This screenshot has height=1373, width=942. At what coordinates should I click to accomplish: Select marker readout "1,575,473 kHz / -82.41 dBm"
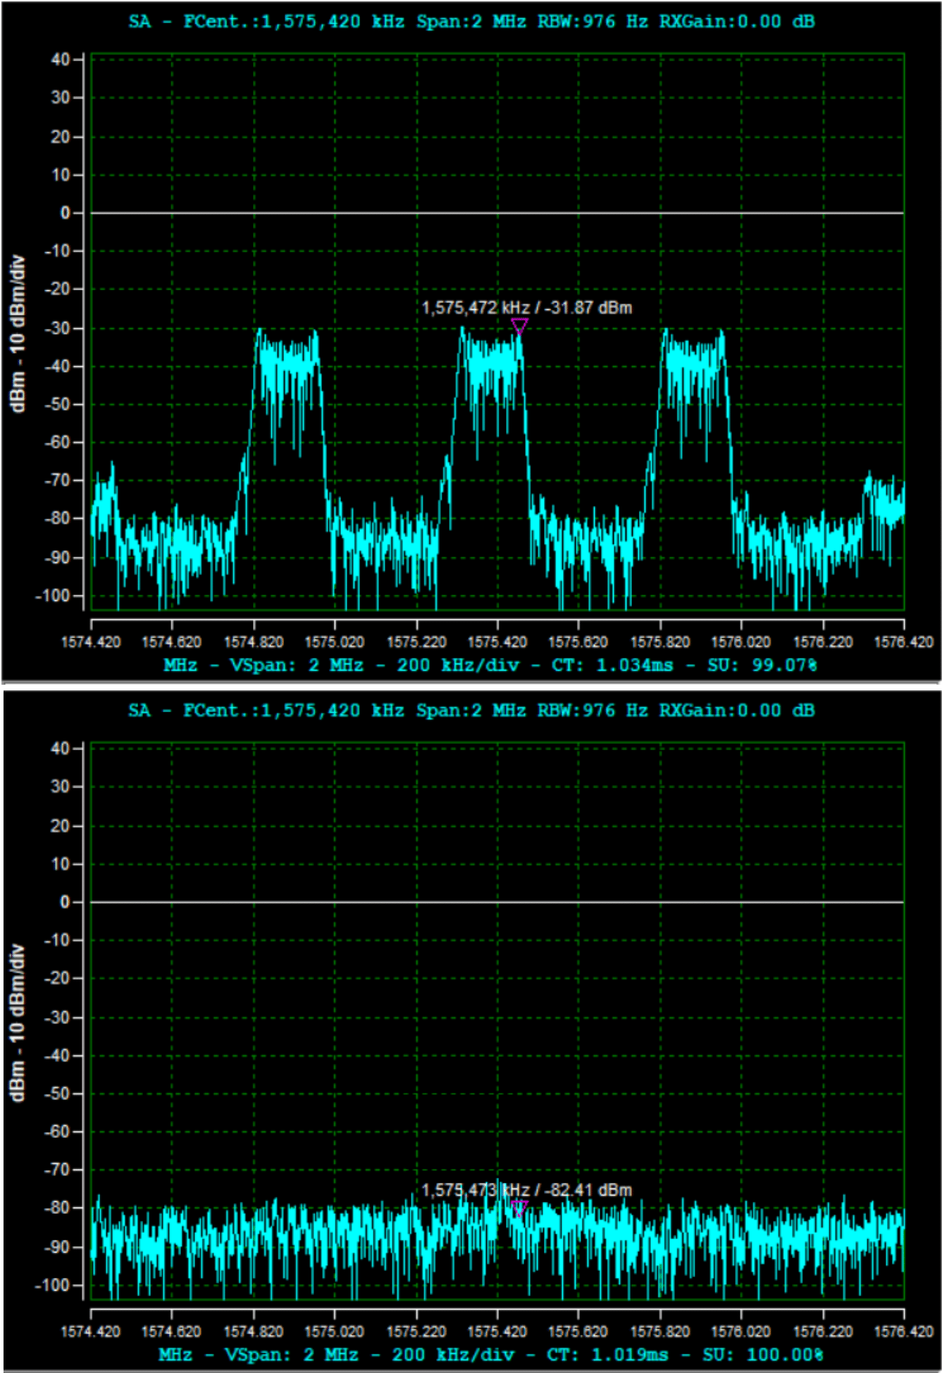pyautogui.click(x=527, y=1190)
